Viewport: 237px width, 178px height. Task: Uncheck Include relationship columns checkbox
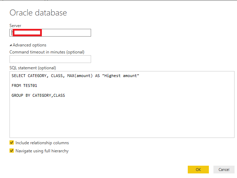point(12,142)
